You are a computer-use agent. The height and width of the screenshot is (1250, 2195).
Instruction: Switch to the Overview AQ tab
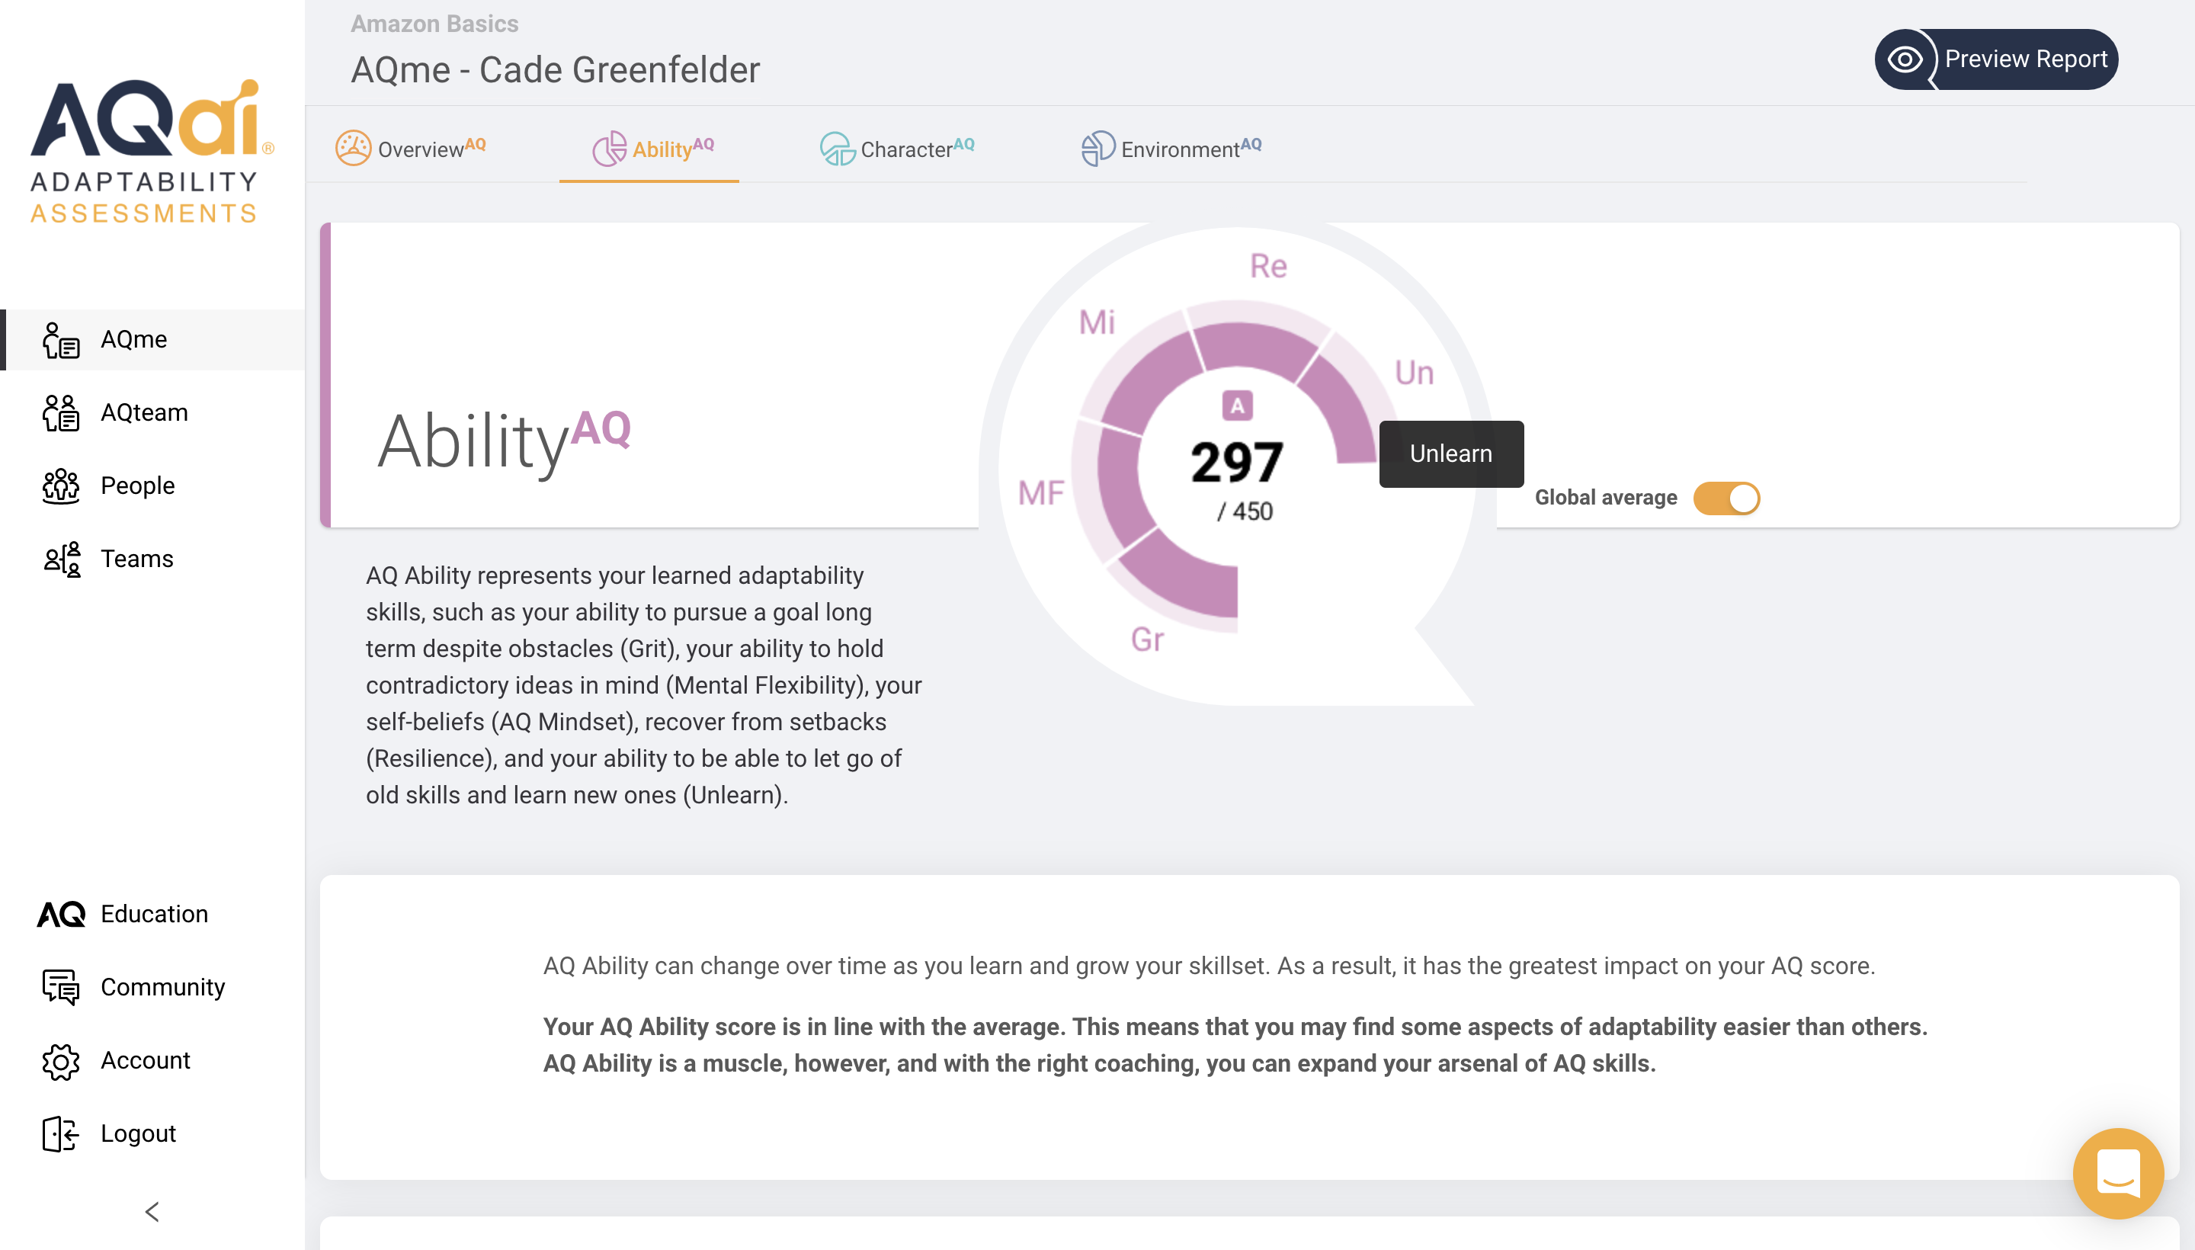pos(412,149)
